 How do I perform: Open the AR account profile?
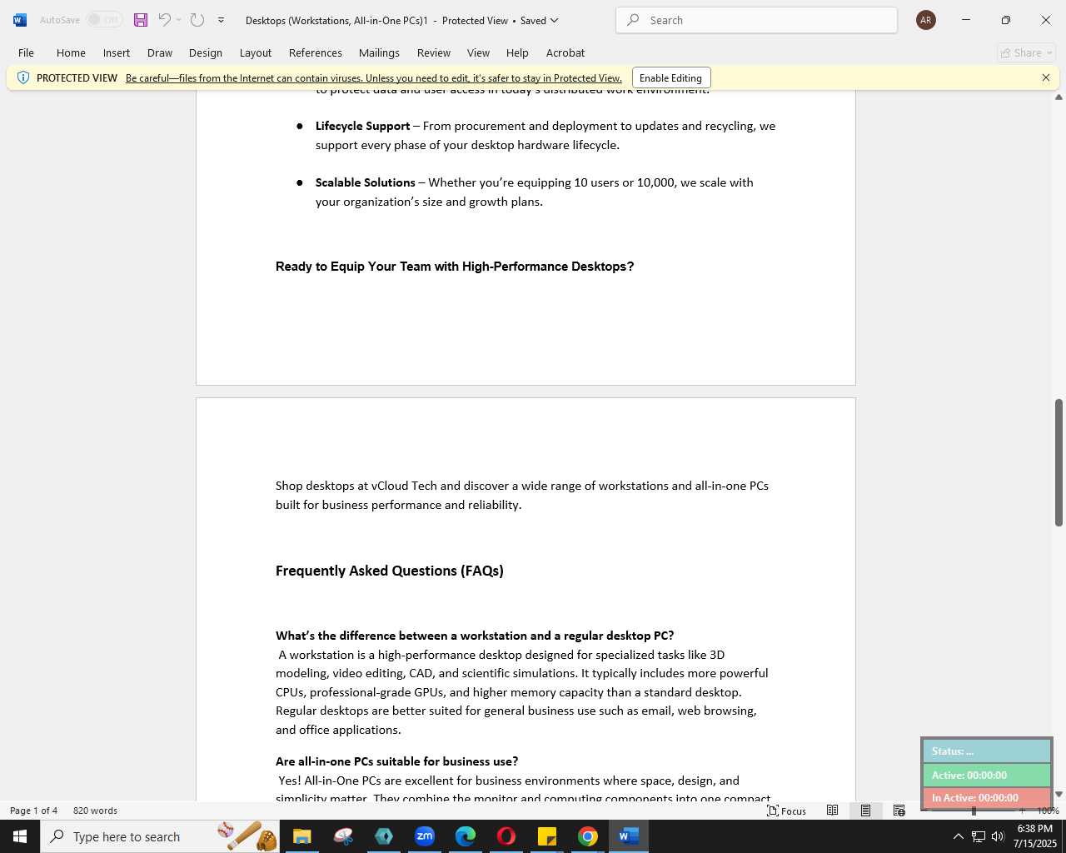click(926, 20)
